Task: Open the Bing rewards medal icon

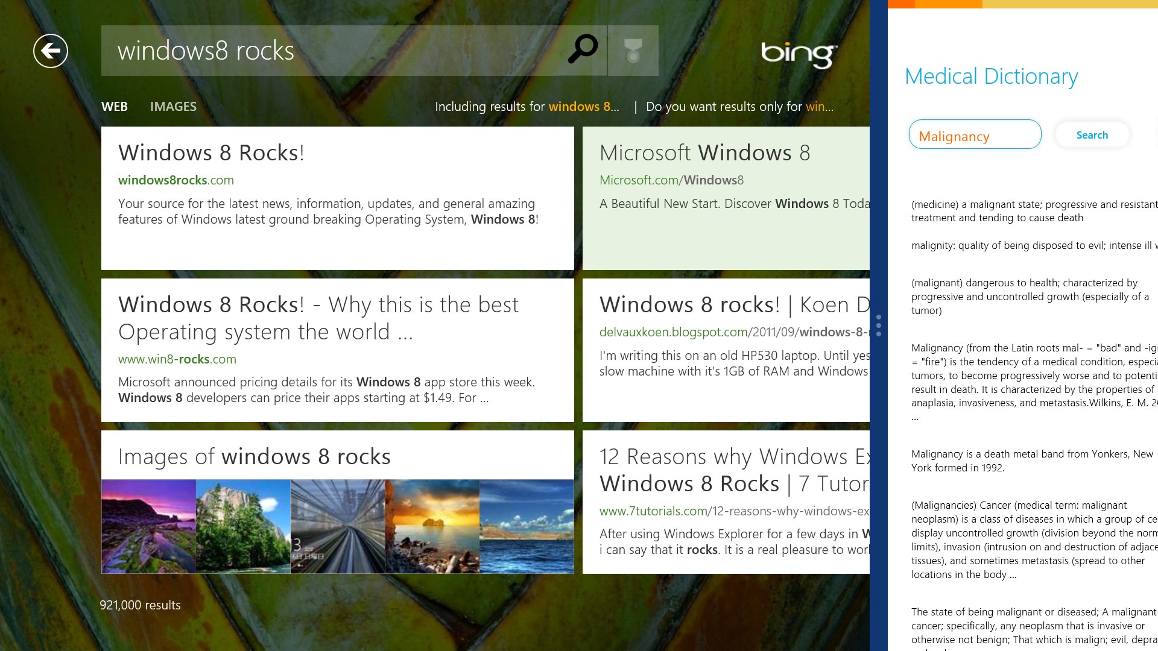Action: coord(633,51)
